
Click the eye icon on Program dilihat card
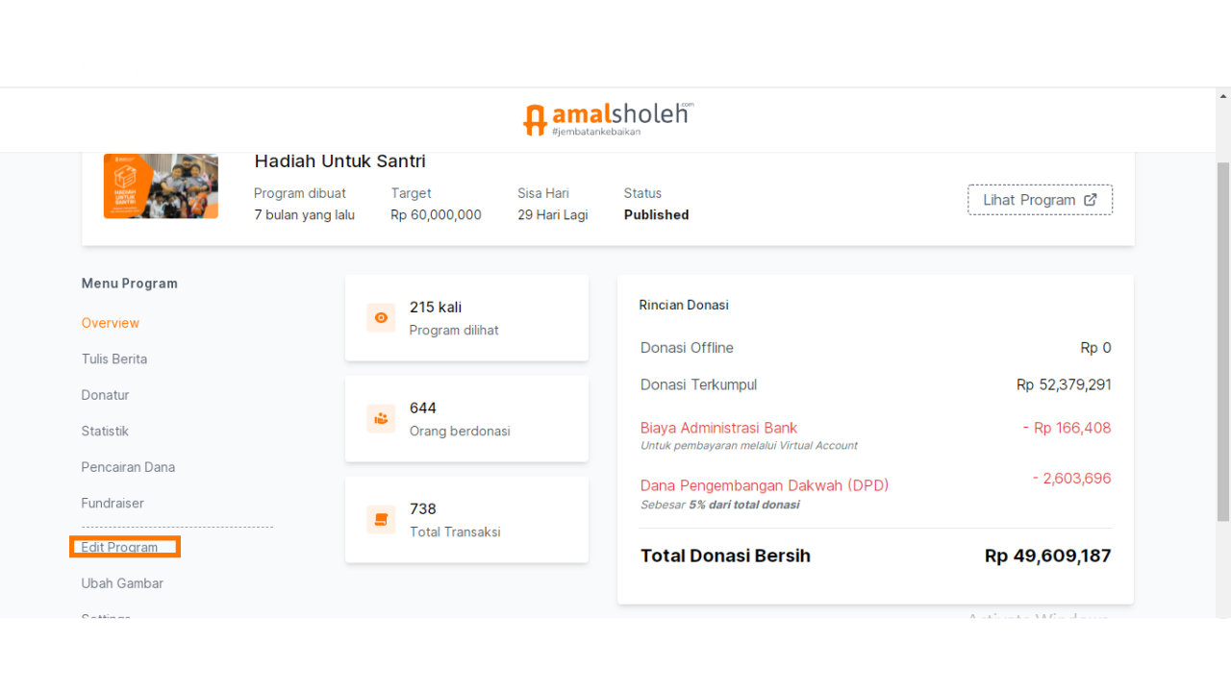click(x=381, y=317)
